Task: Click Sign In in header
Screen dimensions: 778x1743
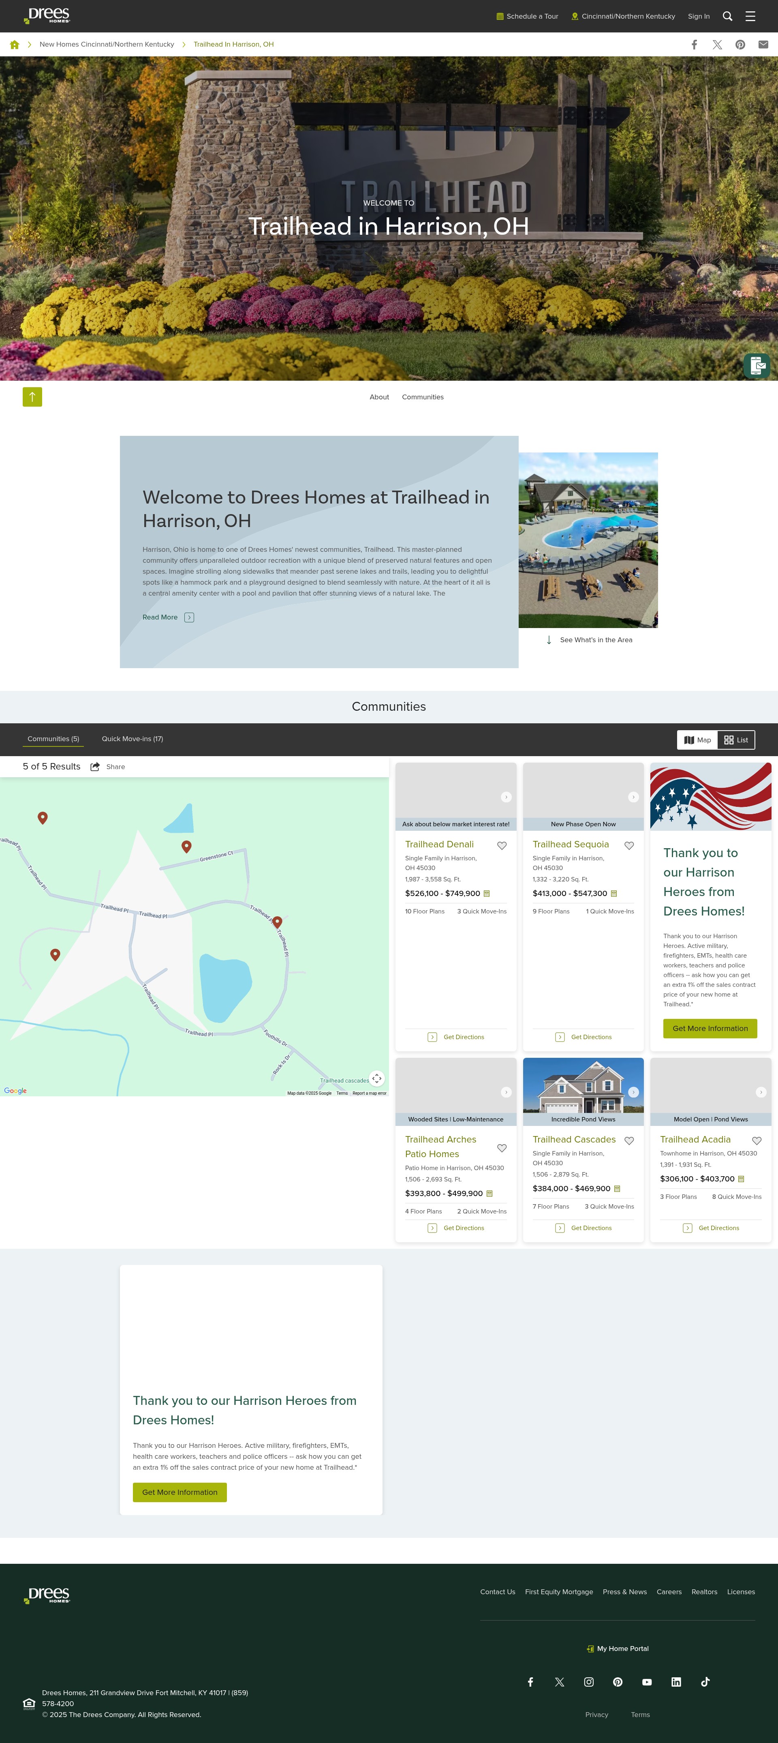Action: 699,16
